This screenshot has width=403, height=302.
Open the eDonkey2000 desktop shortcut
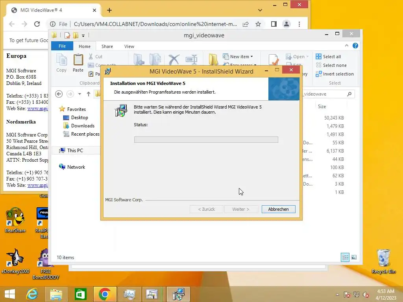(x=15, y=261)
